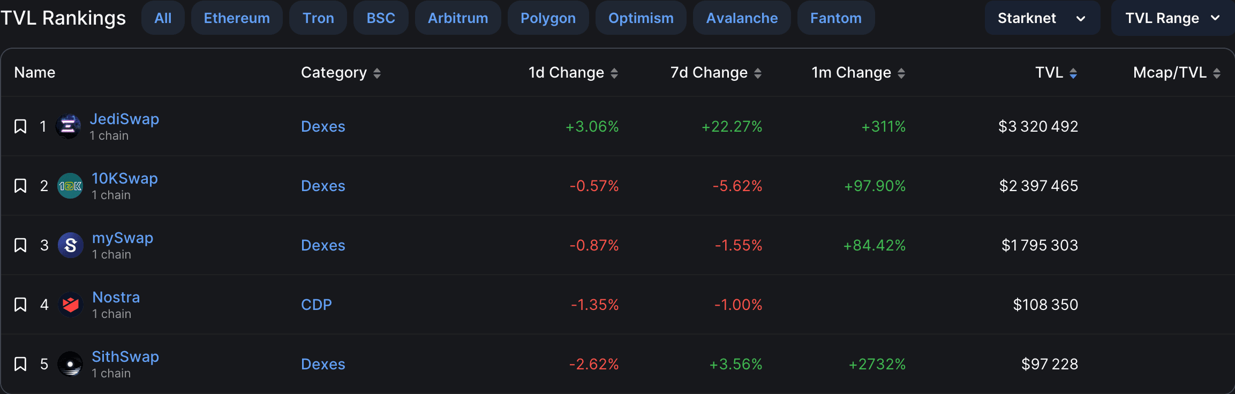Click the JediSwap logo icon
The width and height of the screenshot is (1235, 394).
[x=69, y=126]
